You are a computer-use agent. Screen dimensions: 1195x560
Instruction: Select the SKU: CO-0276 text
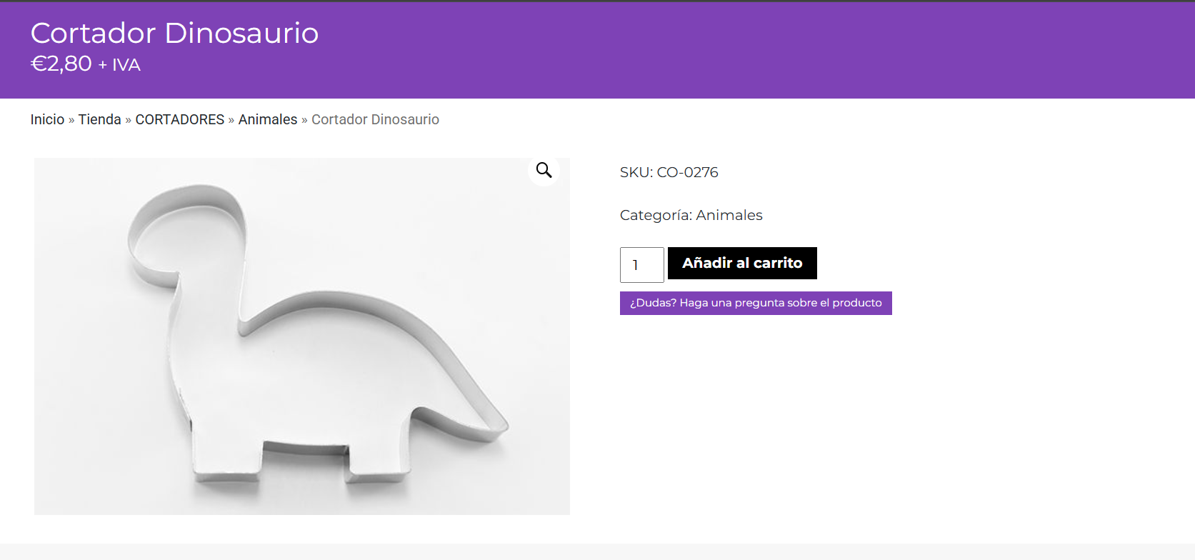(669, 172)
